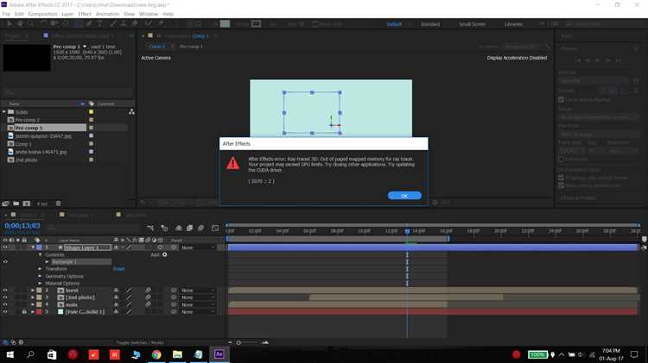Image resolution: width=648 pixels, height=363 pixels.
Task: Switch to the Default workspace
Action: (394, 24)
